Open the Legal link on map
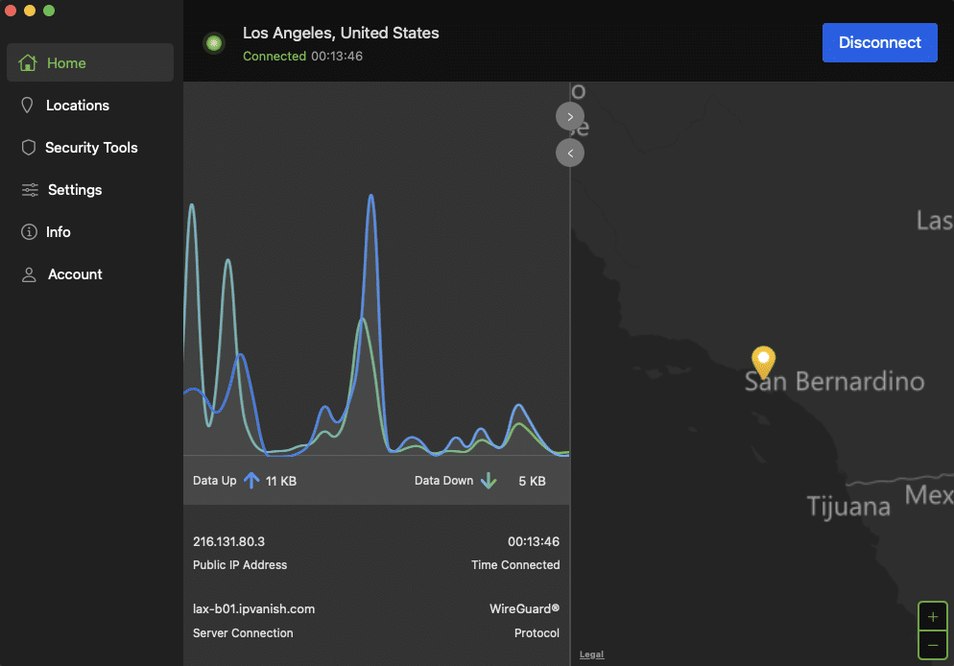The height and width of the screenshot is (666, 954). pyautogui.click(x=591, y=654)
